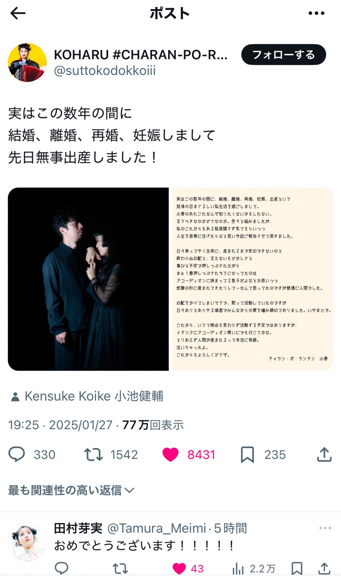Open @suttokodokkoiii handle link
The width and height of the screenshot is (341, 582).
tap(105, 70)
